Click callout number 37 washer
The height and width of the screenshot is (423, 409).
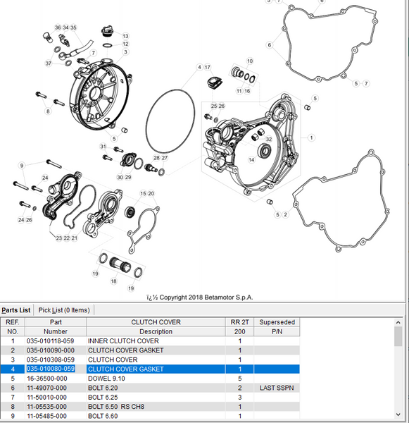49,63
